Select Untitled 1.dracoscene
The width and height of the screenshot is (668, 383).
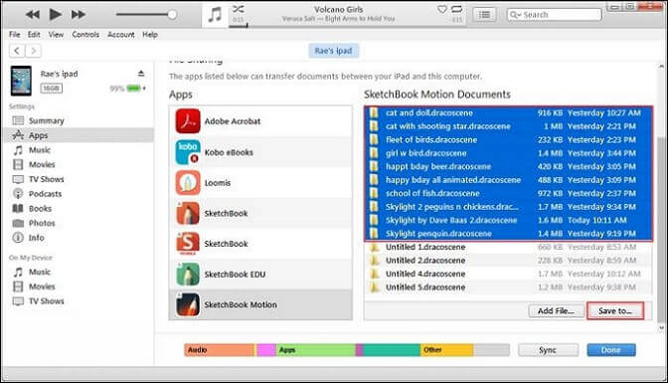tap(508, 247)
